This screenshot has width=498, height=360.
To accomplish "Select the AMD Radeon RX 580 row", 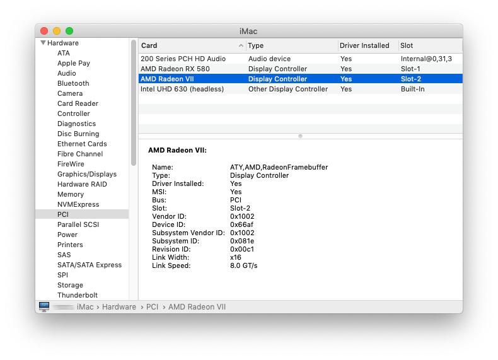I will click(301, 69).
